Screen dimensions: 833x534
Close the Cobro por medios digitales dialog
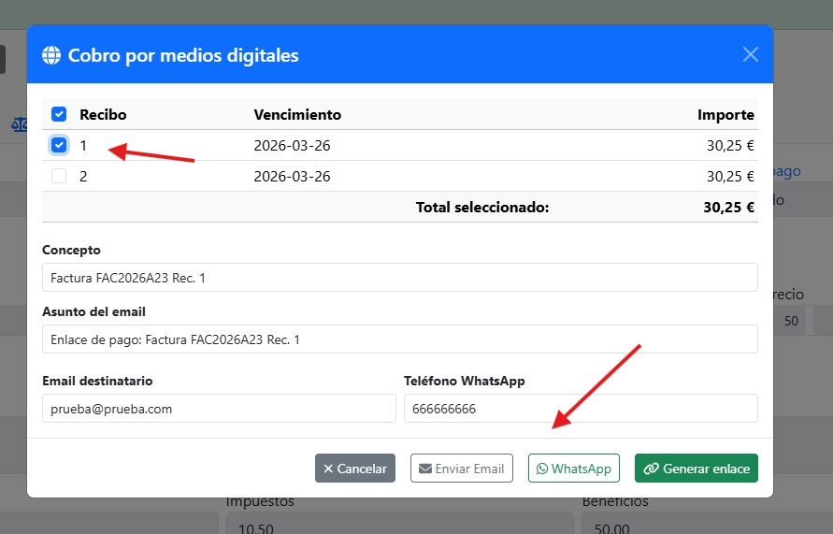(750, 54)
